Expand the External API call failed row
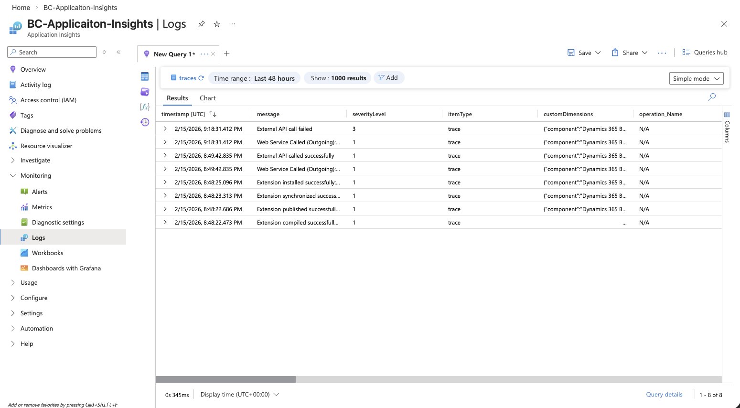 click(x=165, y=129)
